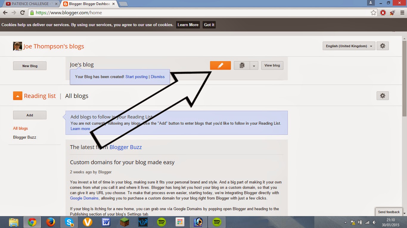Open Skype from the taskbar
Image resolution: width=407 pixels, height=228 pixels.
(69, 222)
